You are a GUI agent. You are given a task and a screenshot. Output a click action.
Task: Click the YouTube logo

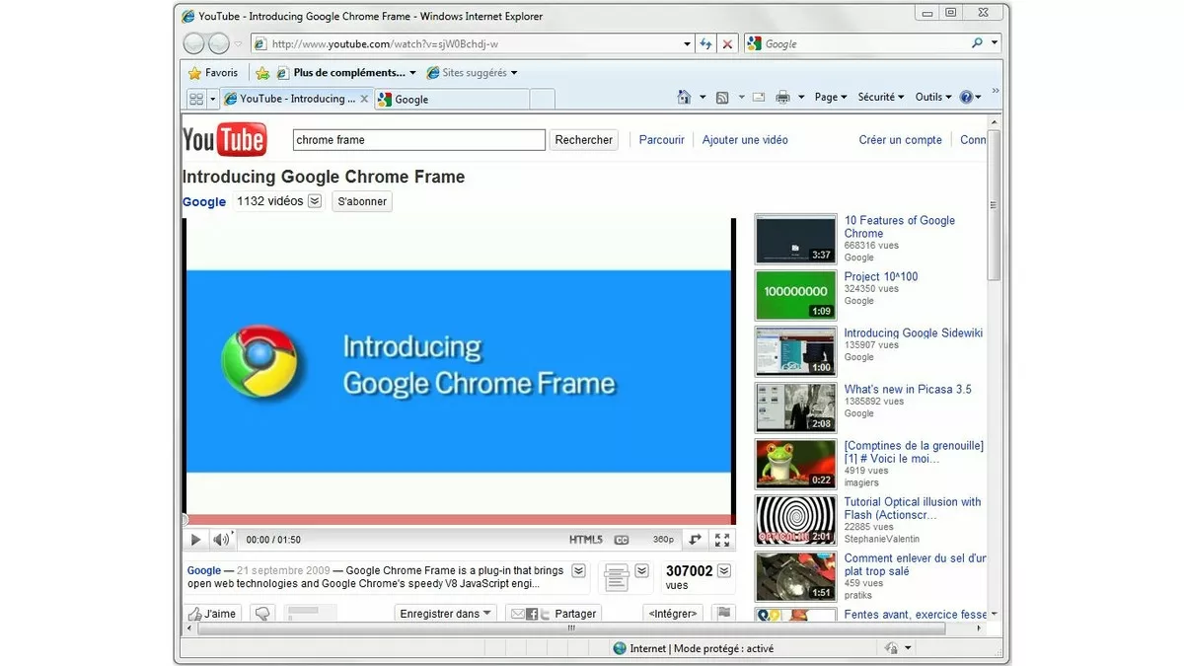point(225,140)
